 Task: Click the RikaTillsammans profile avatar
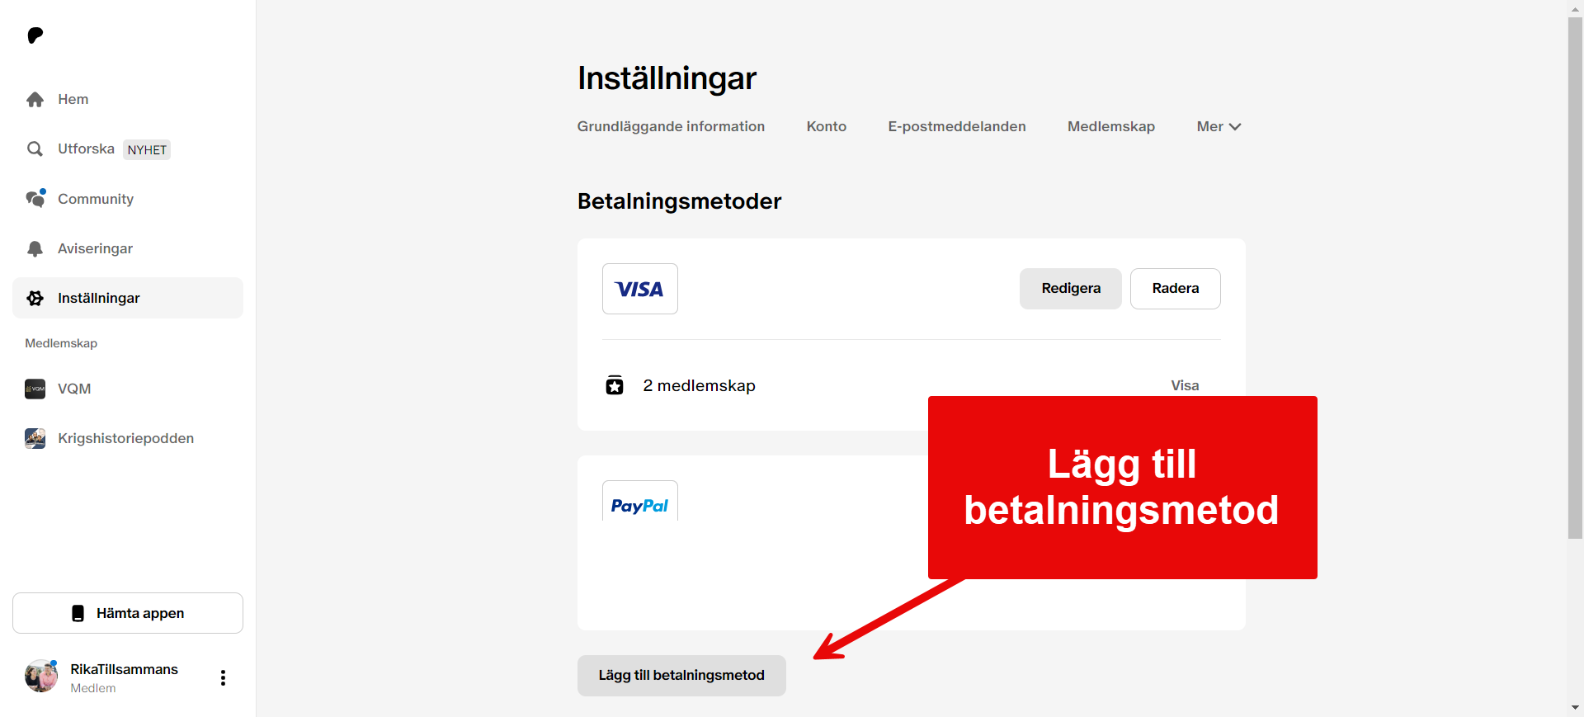coord(41,677)
